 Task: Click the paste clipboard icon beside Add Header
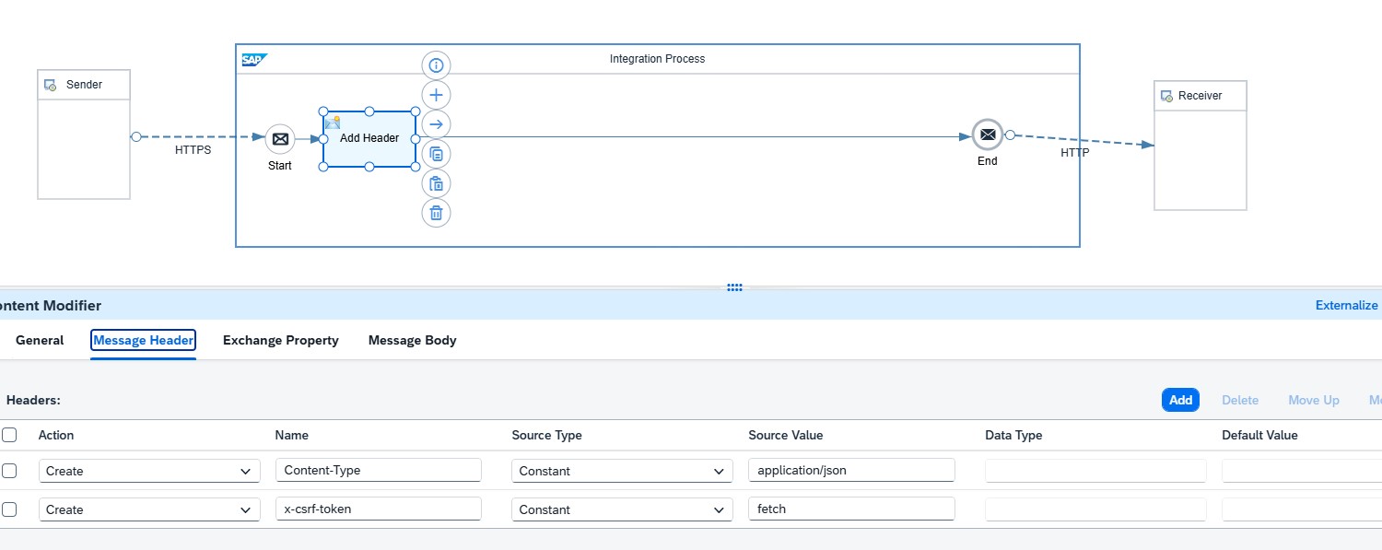pos(437,183)
